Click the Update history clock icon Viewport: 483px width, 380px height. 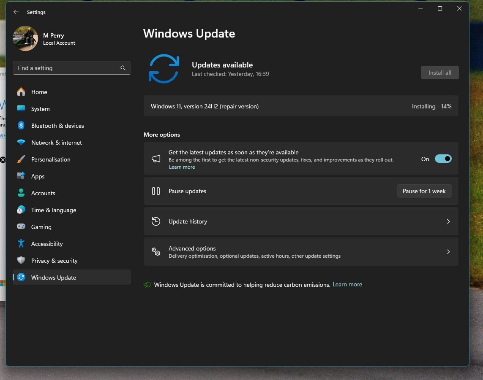click(156, 221)
